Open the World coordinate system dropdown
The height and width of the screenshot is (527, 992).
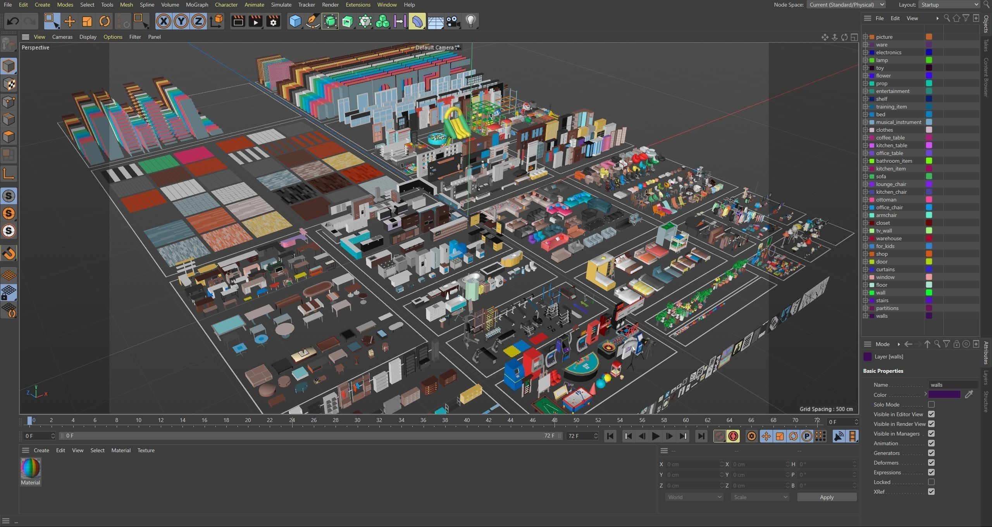click(694, 497)
